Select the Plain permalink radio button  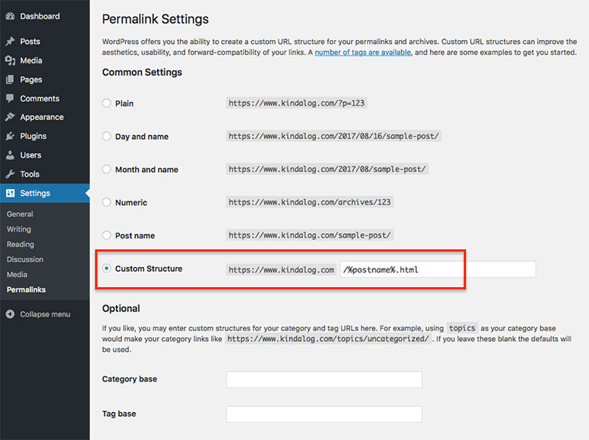(107, 103)
